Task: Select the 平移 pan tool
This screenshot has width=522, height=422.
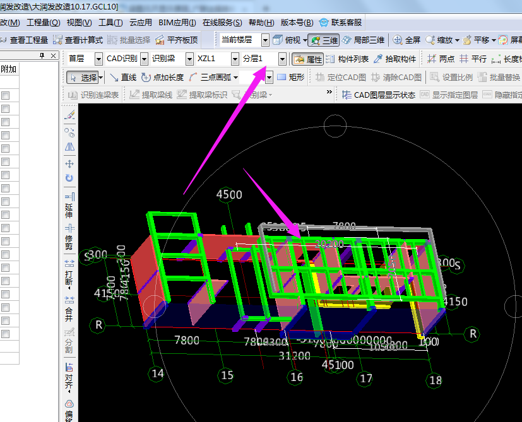Action: 477,40
